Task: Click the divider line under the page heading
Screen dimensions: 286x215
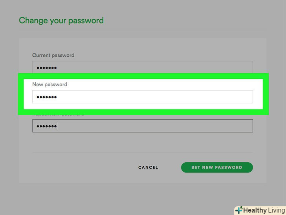Action: 142,31
